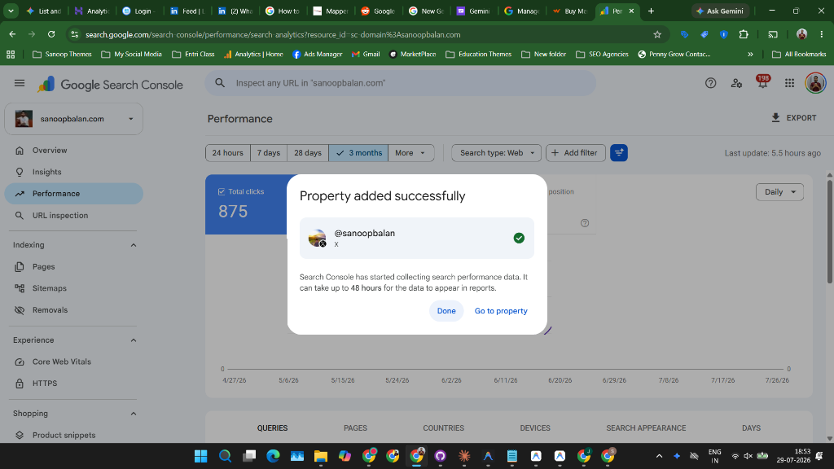834x469 pixels.
Task: Show more bookmarks with the chevron
Action: click(x=750, y=55)
